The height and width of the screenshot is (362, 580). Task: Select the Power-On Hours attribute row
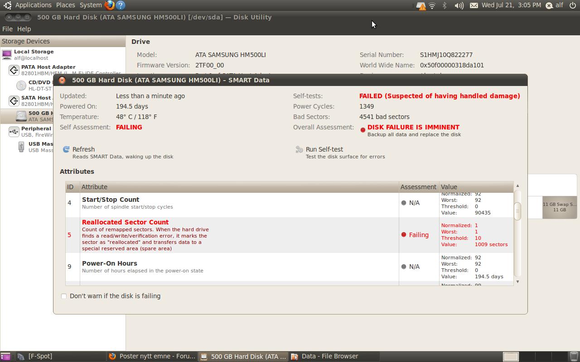tap(290, 267)
